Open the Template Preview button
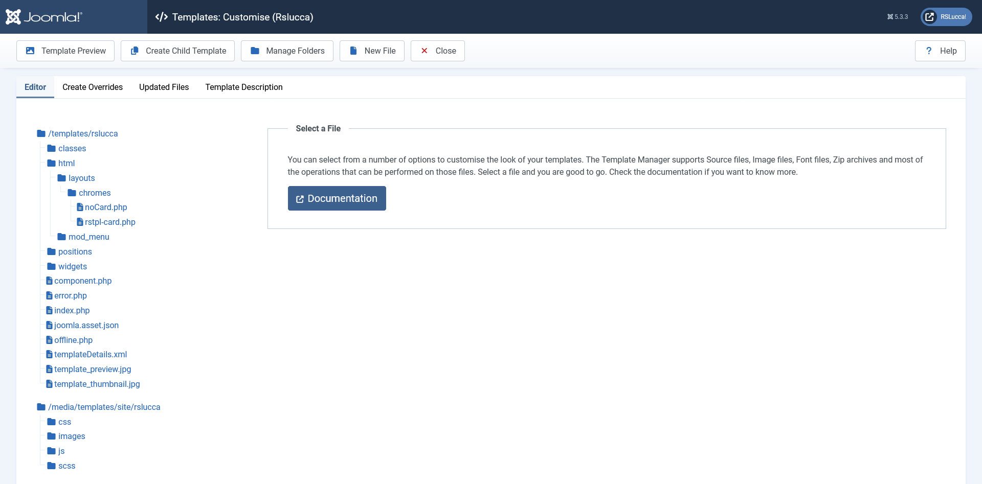The width and height of the screenshot is (982, 484). [65, 51]
